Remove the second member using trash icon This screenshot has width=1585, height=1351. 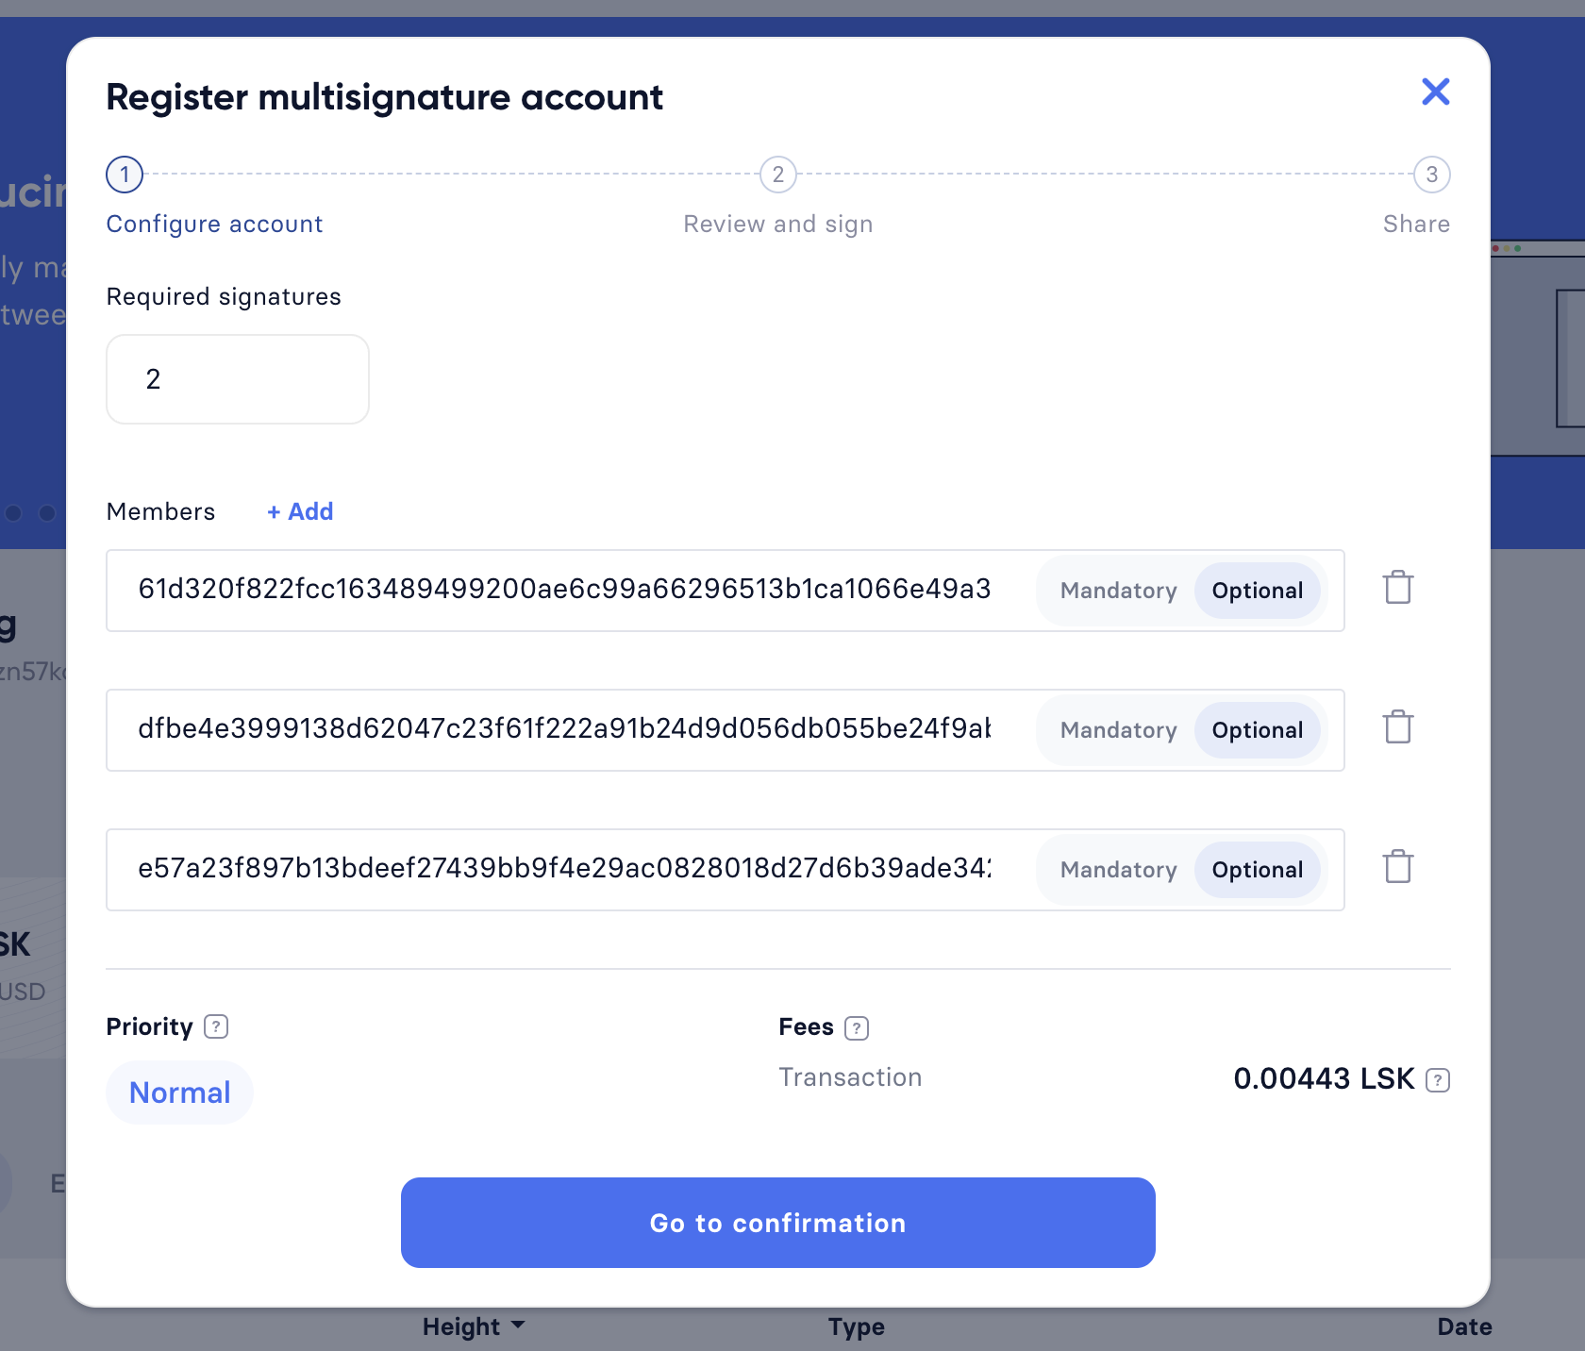(1397, 726)
